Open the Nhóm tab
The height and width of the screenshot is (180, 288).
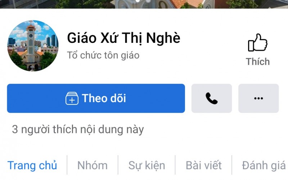[93, 165]
